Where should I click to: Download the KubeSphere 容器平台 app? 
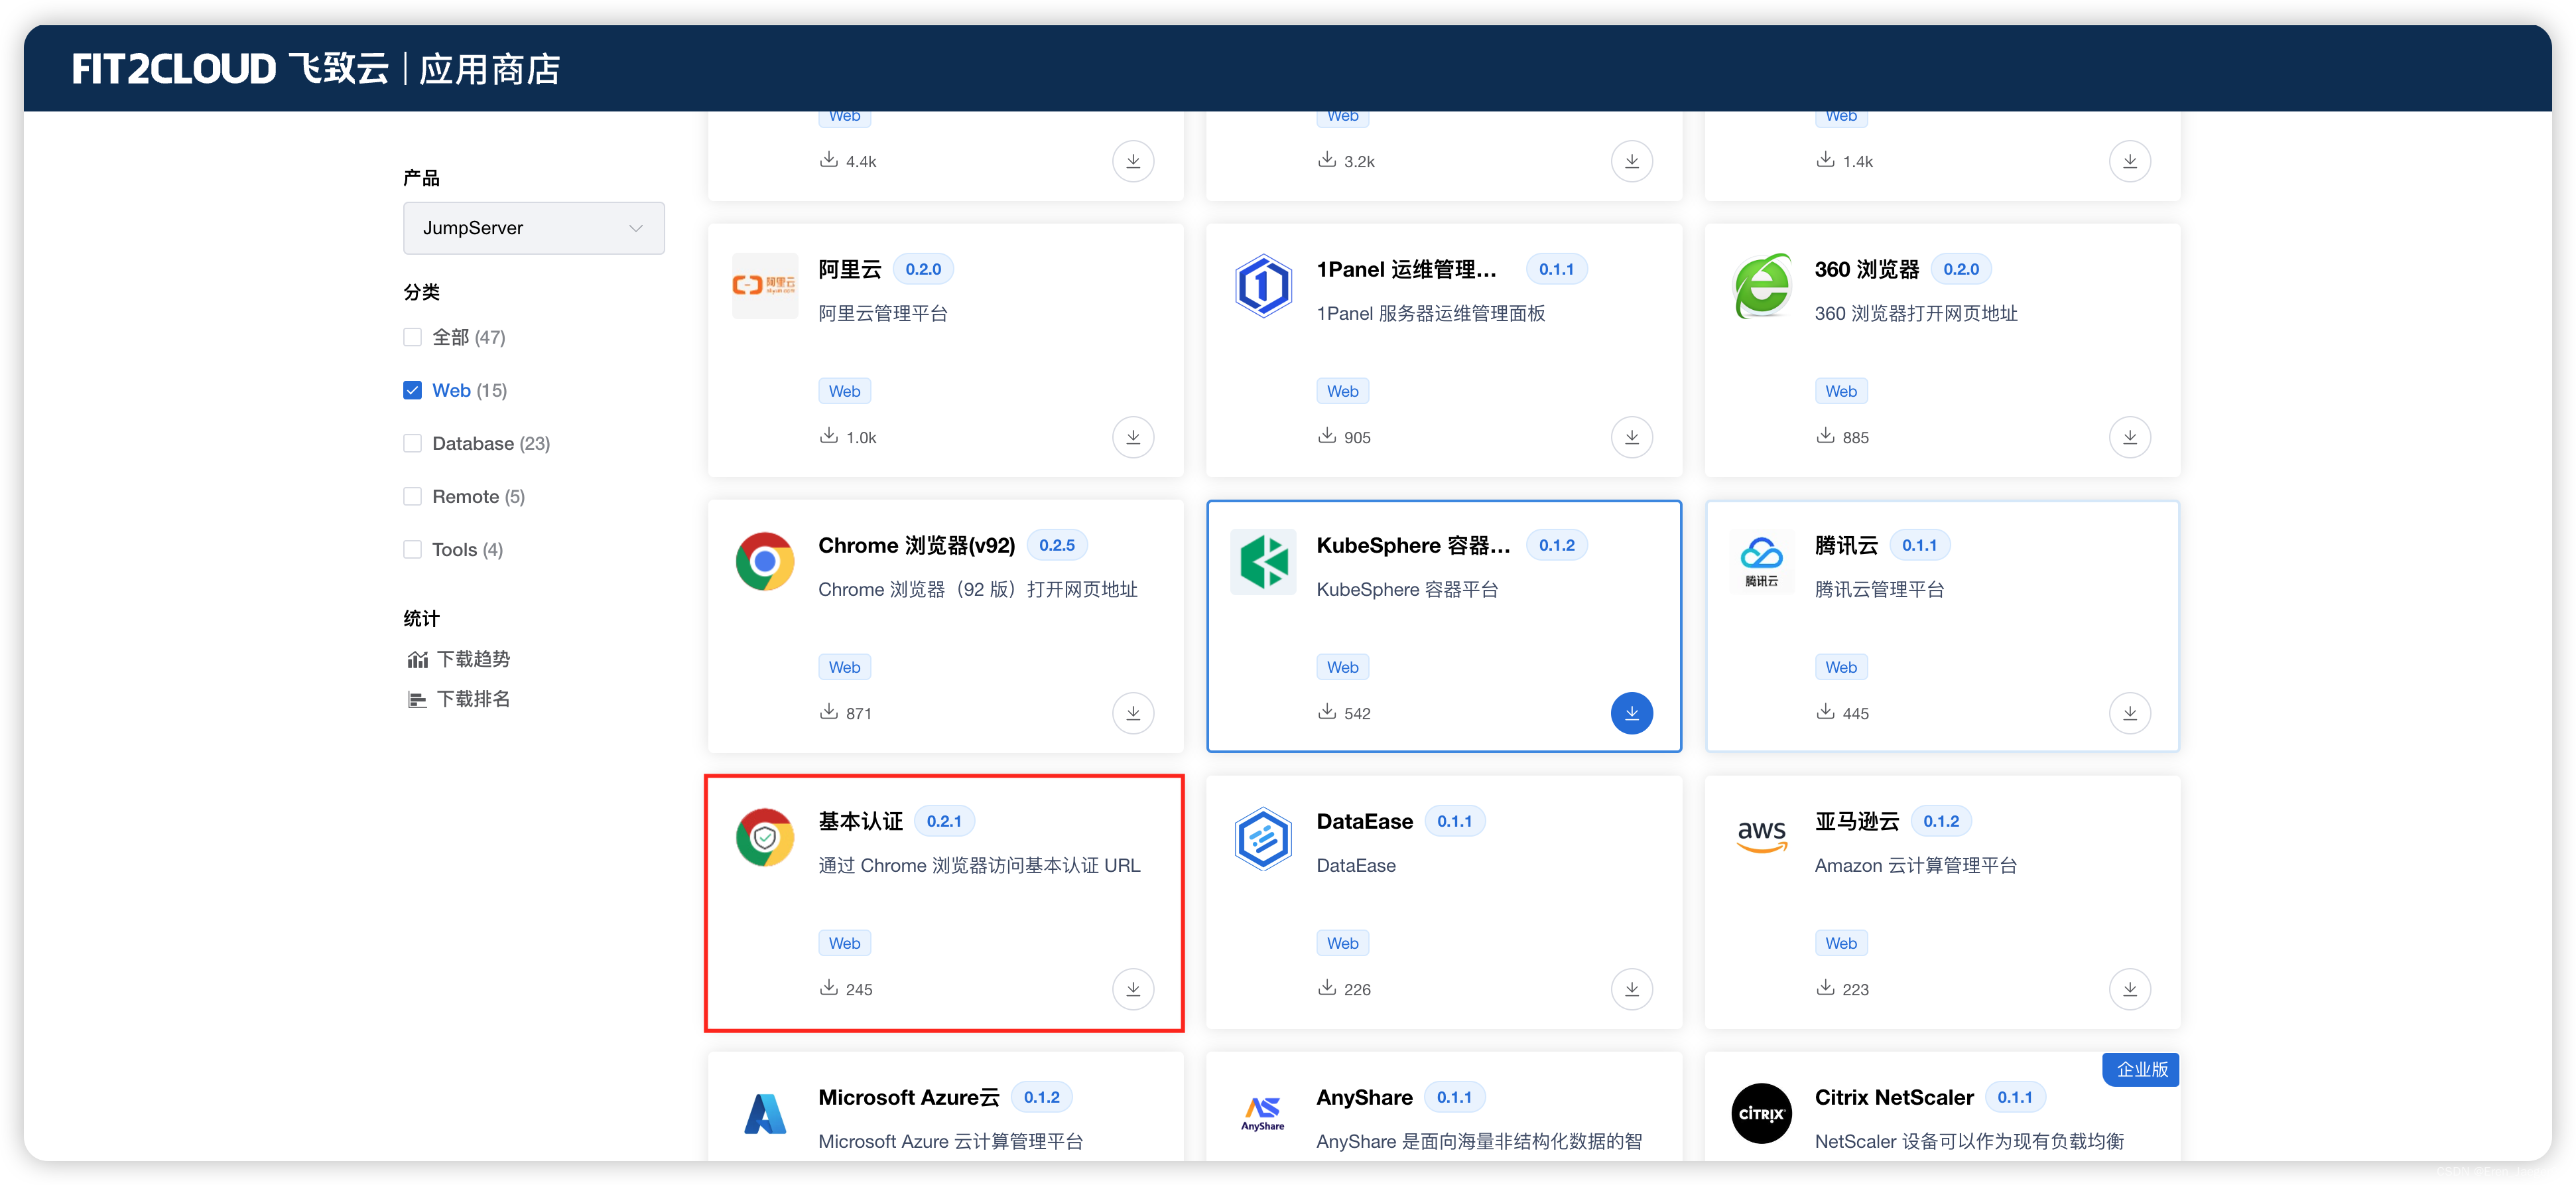pyautogui.click(x=1631, y=713)
